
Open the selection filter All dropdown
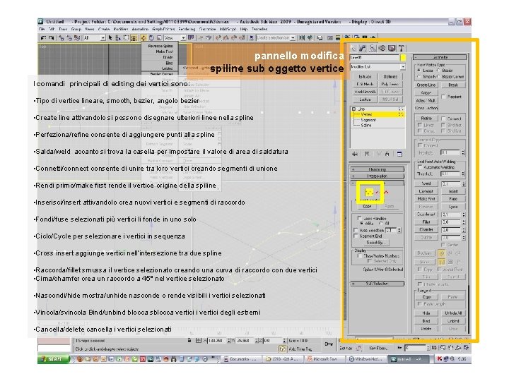point(94,38)
